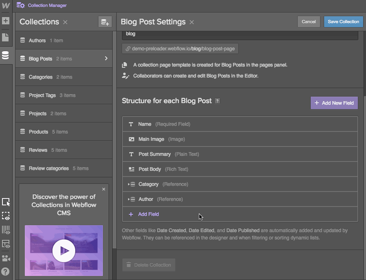Screen dimensions: 366x280
Task: Click the Projects collection database icon
Action: tap(22, 114)
